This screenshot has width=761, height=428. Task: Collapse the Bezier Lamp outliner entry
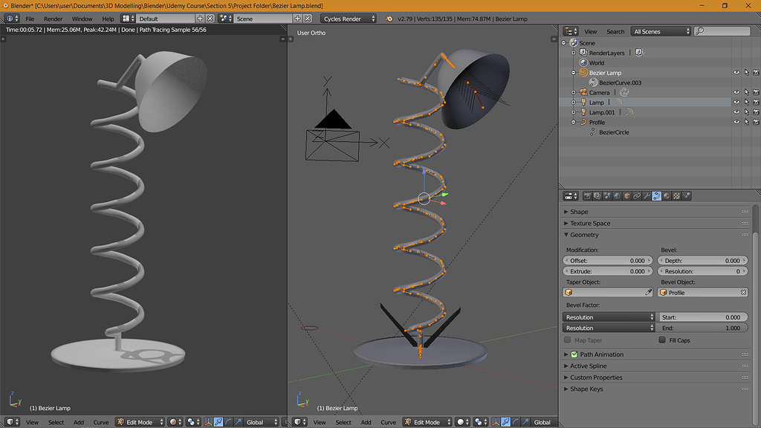pos(573,72)
